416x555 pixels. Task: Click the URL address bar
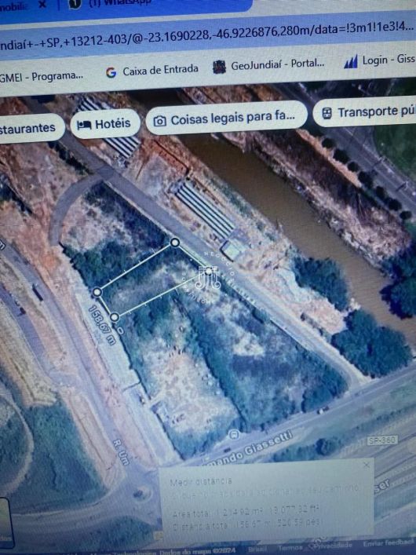coord(208,37)
